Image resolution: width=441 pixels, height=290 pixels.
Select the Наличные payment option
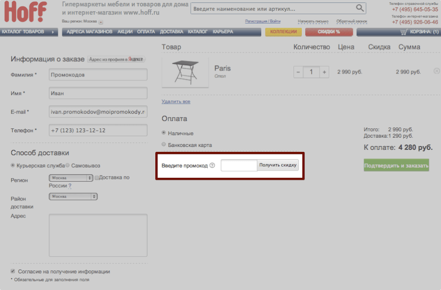click(164, 133)
